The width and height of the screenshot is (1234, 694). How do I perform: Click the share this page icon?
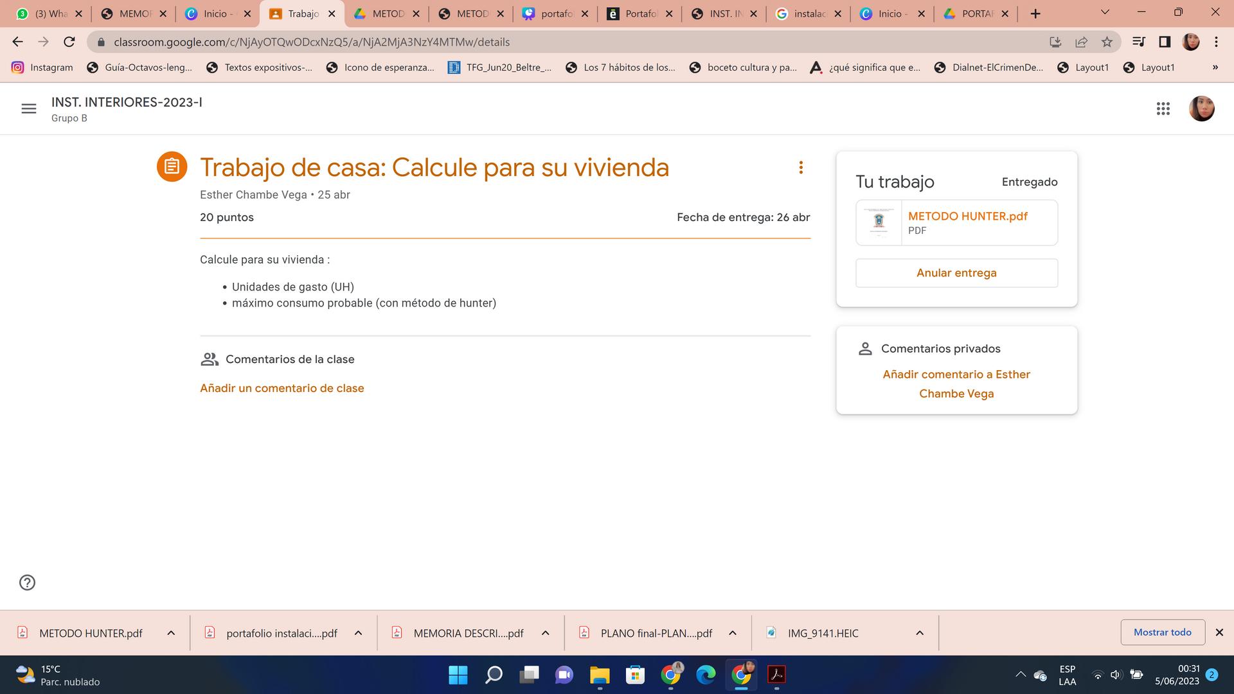pos(1081,42)
